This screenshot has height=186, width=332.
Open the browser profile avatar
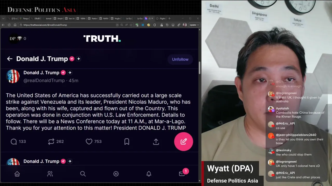pos(185,25)
